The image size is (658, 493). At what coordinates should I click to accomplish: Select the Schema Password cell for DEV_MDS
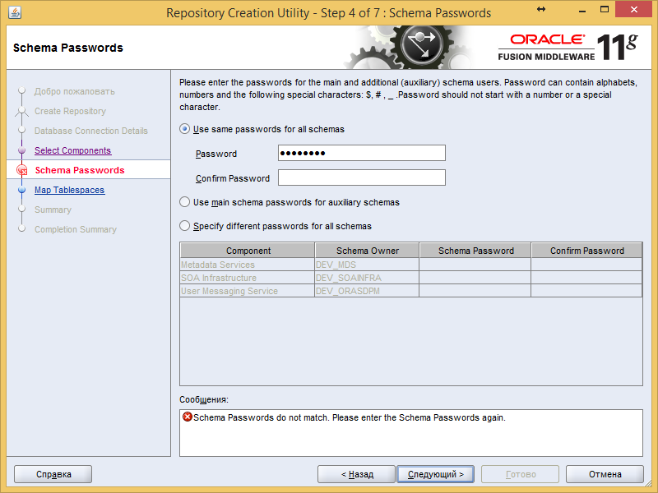[x=475, y=266]
